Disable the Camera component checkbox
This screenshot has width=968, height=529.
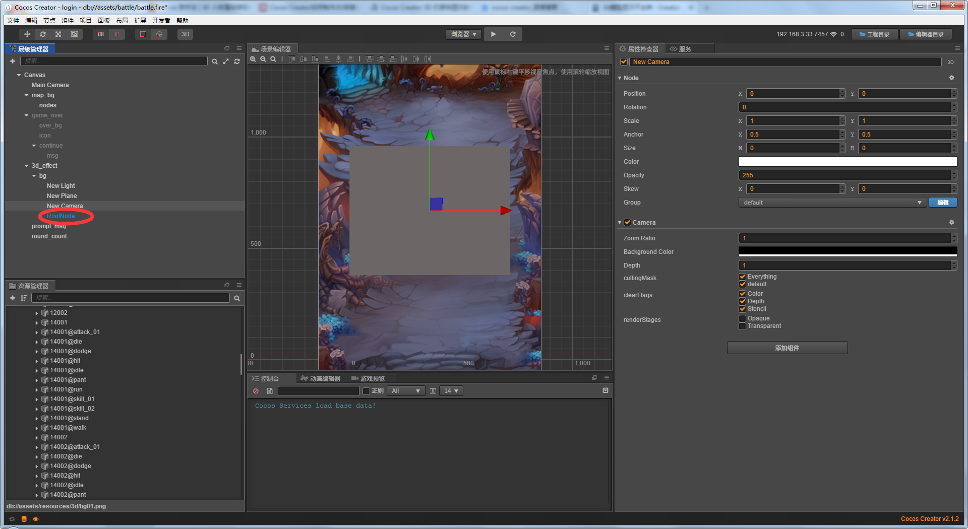click(628, 223)
